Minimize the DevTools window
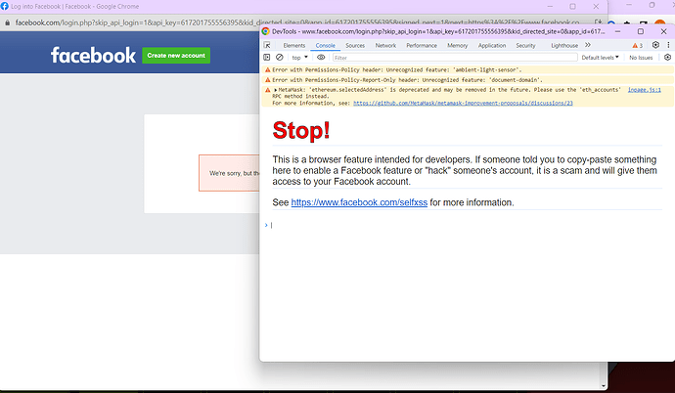The width and height of the screenshot is (675, 393). tap(617, 31)
